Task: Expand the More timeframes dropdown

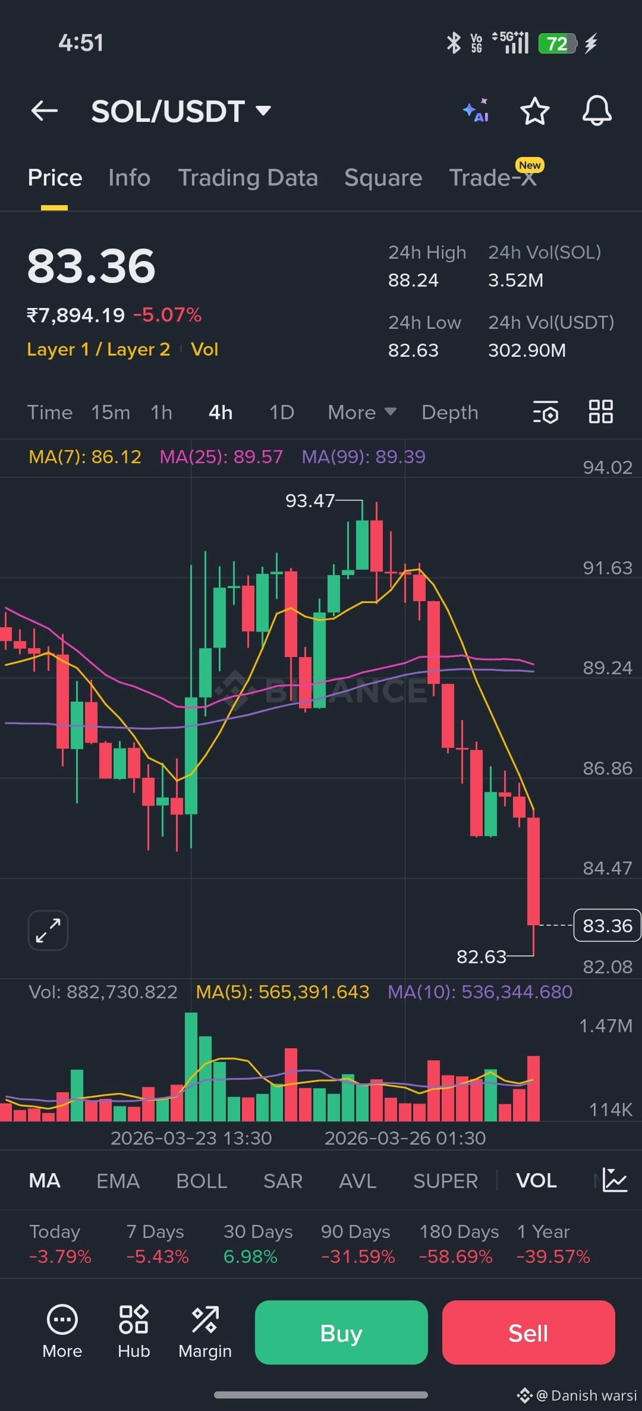Action: pyautogui.click(x=362, y=412)
